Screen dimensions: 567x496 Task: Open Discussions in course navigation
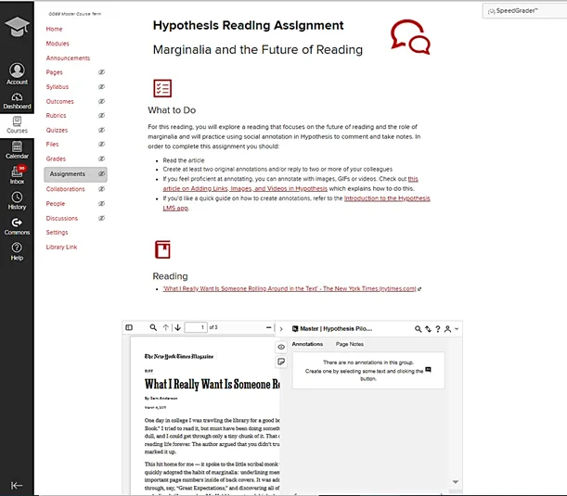(62, 218)
